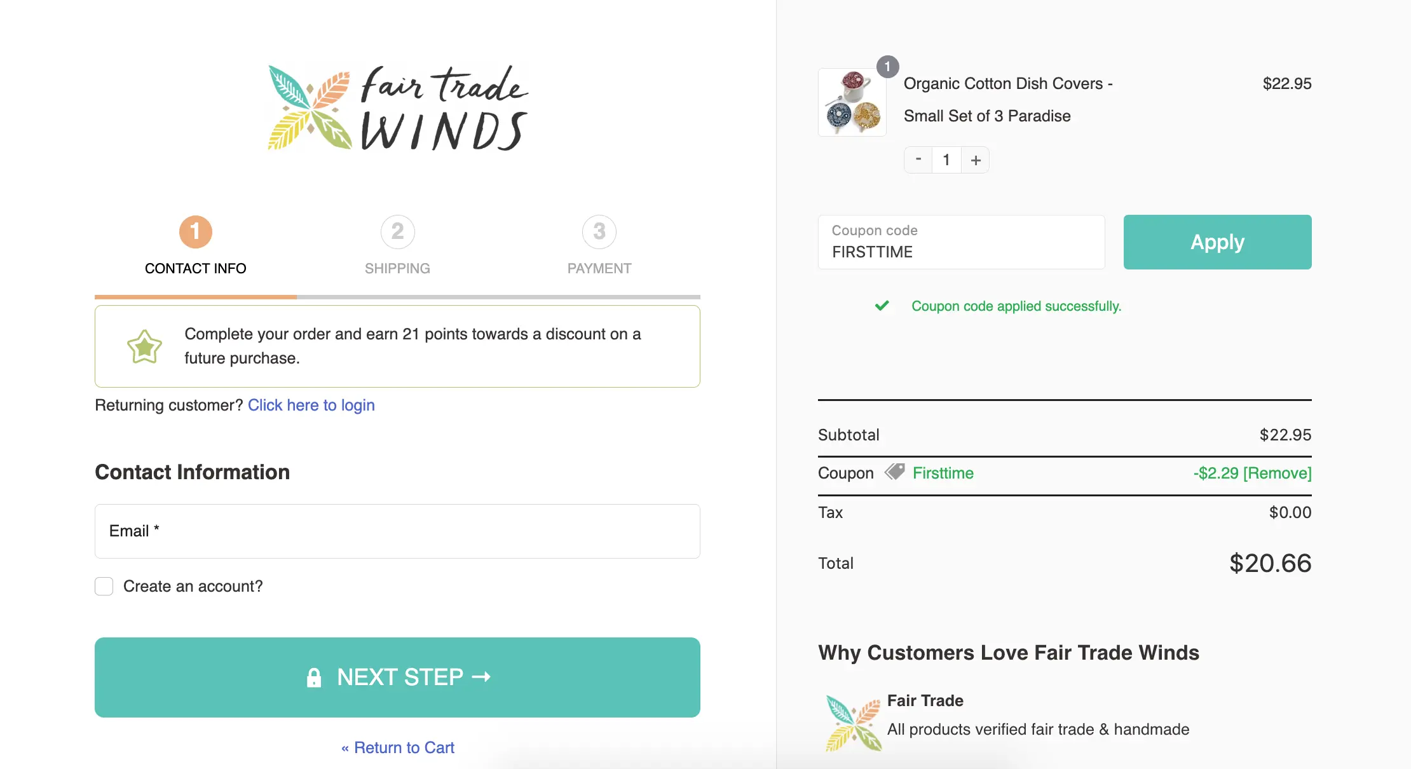
Task: Click the small Fair Trade leaf icon
Action: point(853,723)
